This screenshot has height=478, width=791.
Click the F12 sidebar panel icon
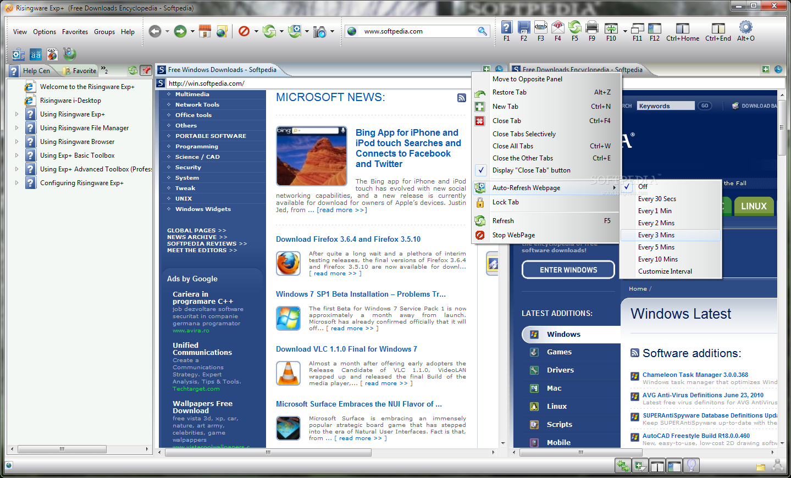655,28
